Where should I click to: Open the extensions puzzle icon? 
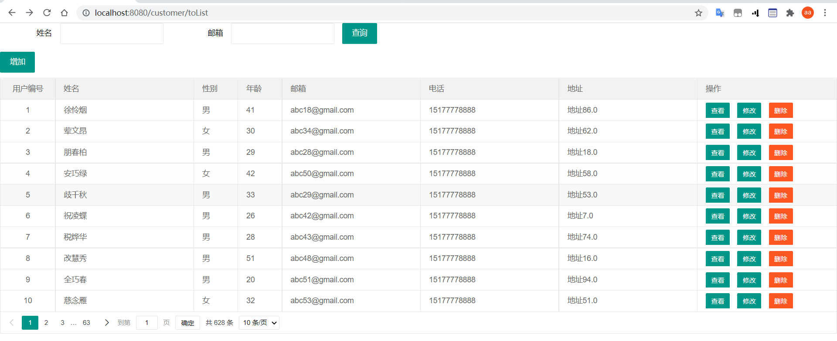pyautogui.click(x=790, y=13)
